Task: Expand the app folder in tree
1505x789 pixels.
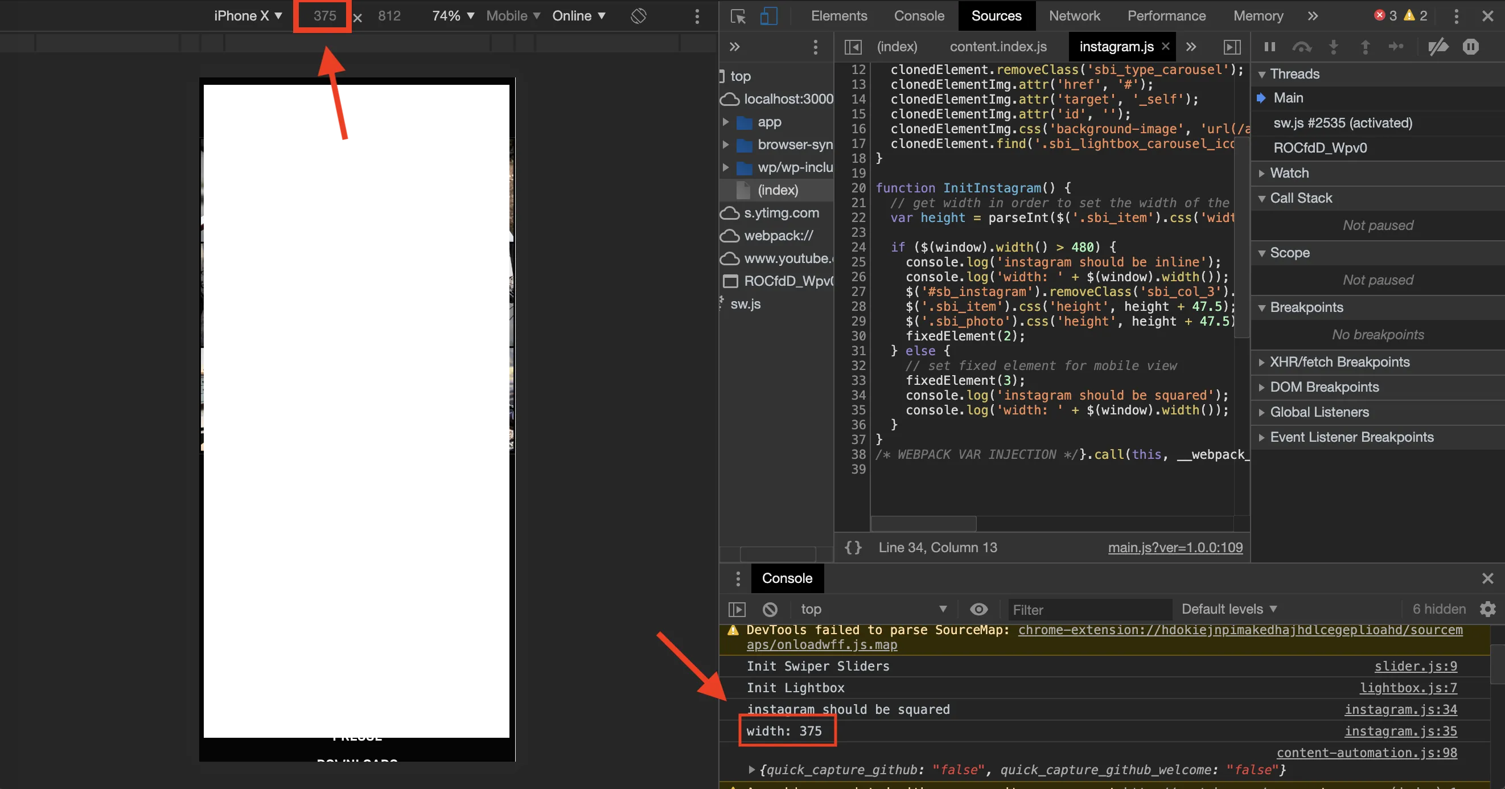Action: 726,122
